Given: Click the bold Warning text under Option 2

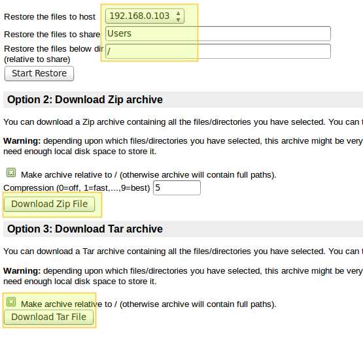Looking at the screenshot, I should pos(22,141).
